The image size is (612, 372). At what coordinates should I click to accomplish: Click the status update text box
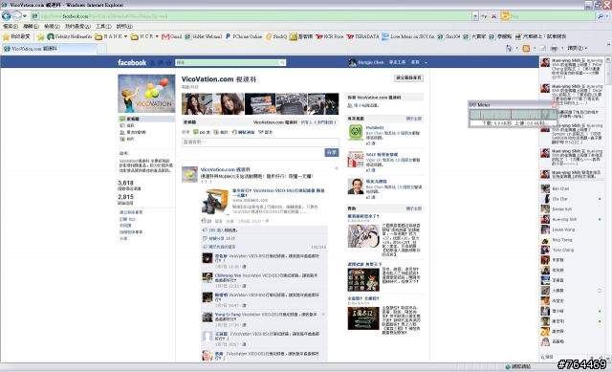point(260,142)
